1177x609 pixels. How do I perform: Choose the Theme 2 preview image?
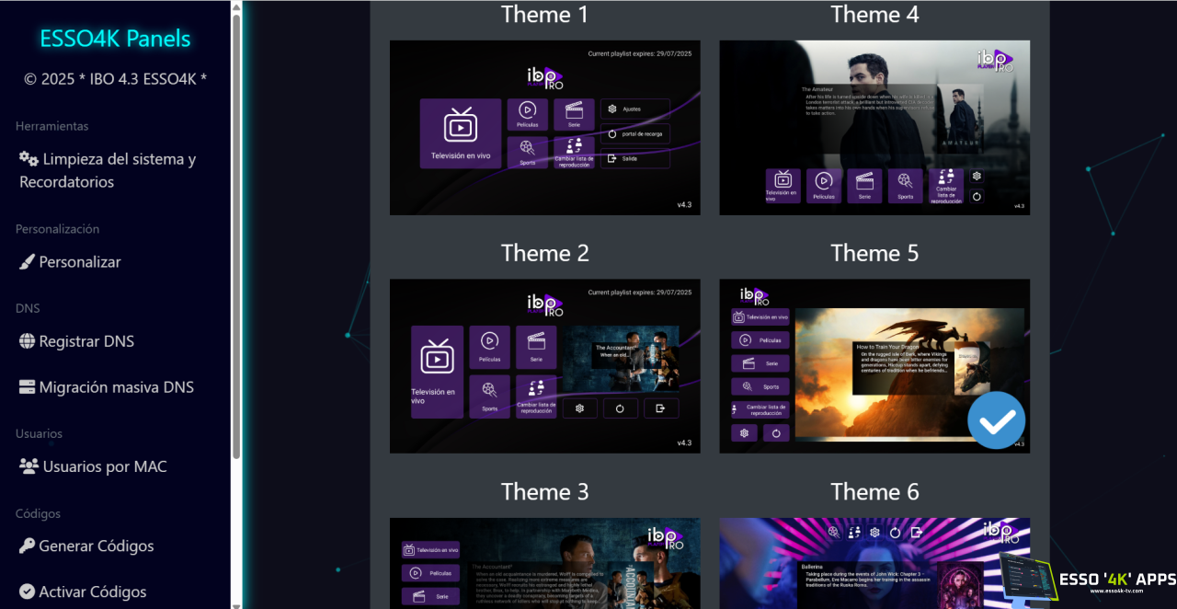pyautogui.click(x=544, y=366)
